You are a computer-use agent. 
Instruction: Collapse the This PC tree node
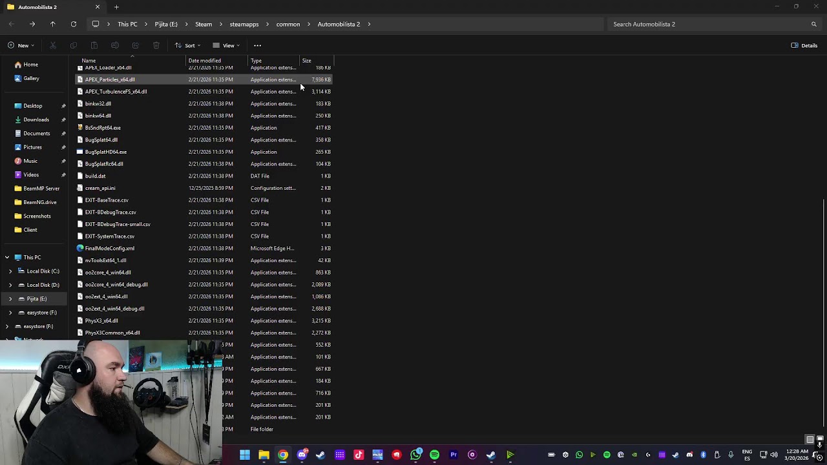tap(7, 257)
